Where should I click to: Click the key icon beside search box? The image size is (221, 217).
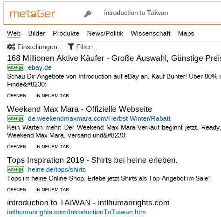tap(88, 14)
